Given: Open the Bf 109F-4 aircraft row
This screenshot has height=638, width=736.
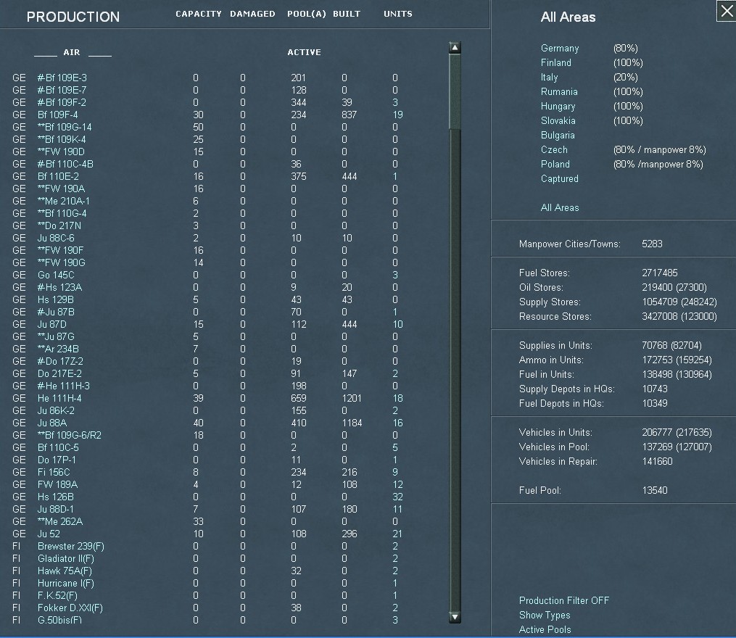Looking at the screenshot, I should coord(57,115).
